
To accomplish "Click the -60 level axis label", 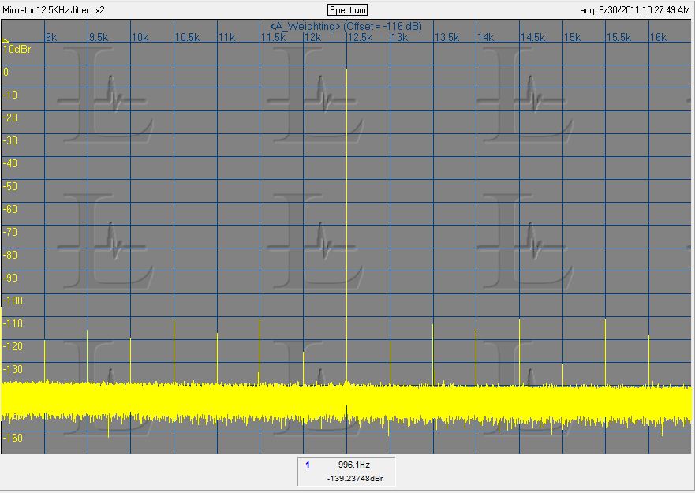I will point(10,209).
